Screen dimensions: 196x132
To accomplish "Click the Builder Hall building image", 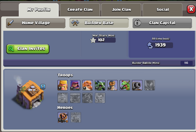I will tap(29, 93).
